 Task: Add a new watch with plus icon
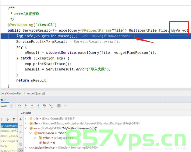pos(21,119)
